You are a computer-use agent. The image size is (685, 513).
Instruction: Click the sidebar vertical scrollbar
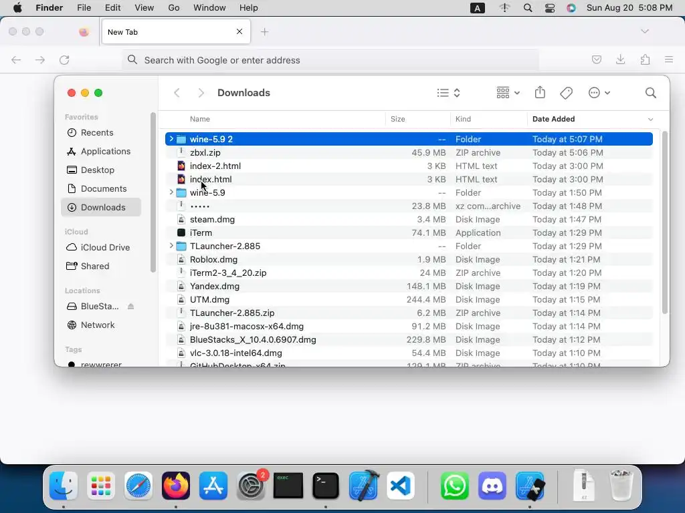click(153, 192)
